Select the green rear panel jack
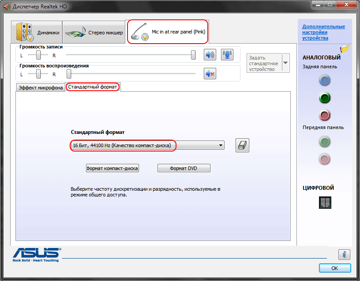The height and width of the screenshot is (281, 360). pyautogui.click(x=325, y=98)
